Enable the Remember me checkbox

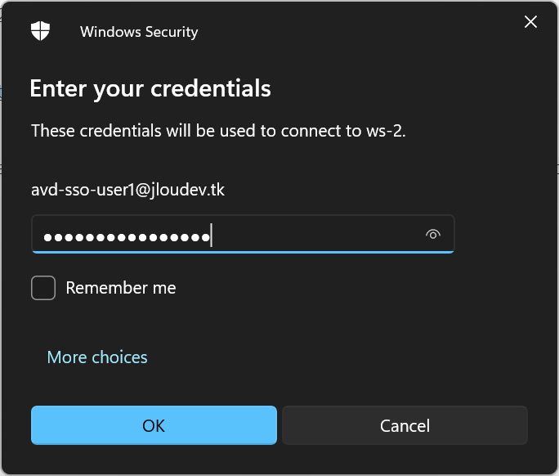point(43,288)
